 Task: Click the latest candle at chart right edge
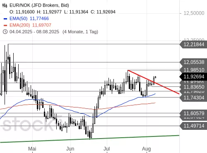point(156,77)
